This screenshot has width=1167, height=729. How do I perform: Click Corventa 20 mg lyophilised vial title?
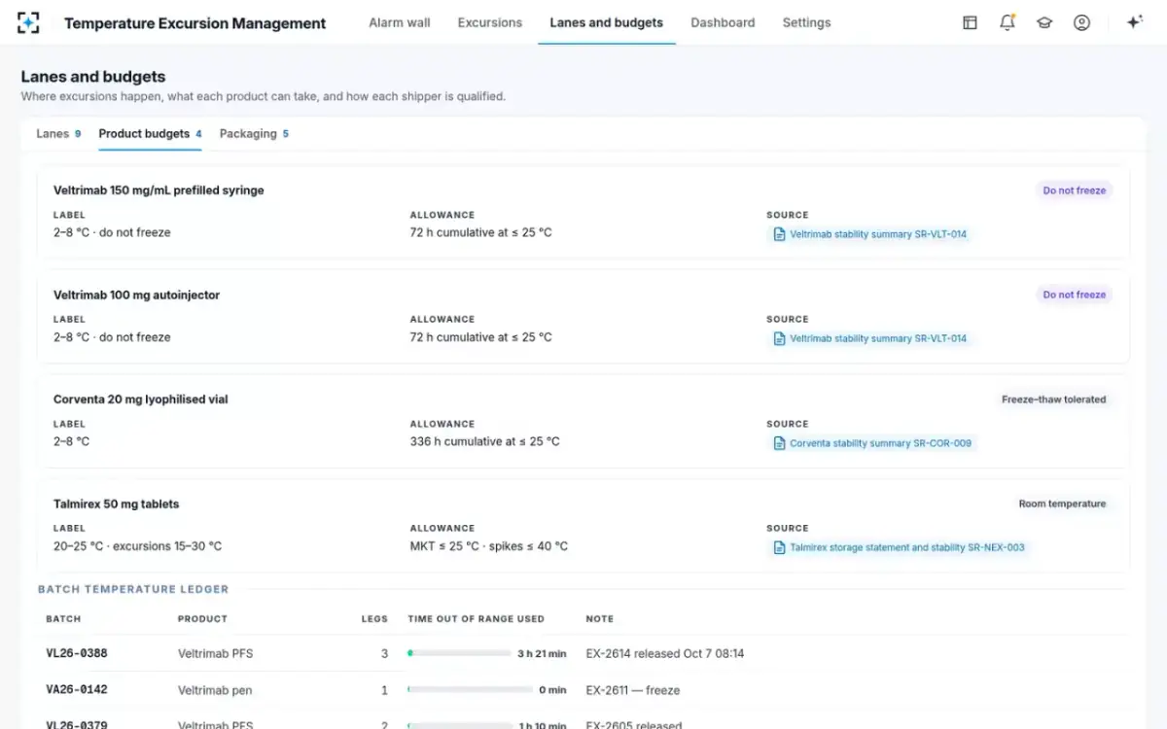tap(141, 399)
